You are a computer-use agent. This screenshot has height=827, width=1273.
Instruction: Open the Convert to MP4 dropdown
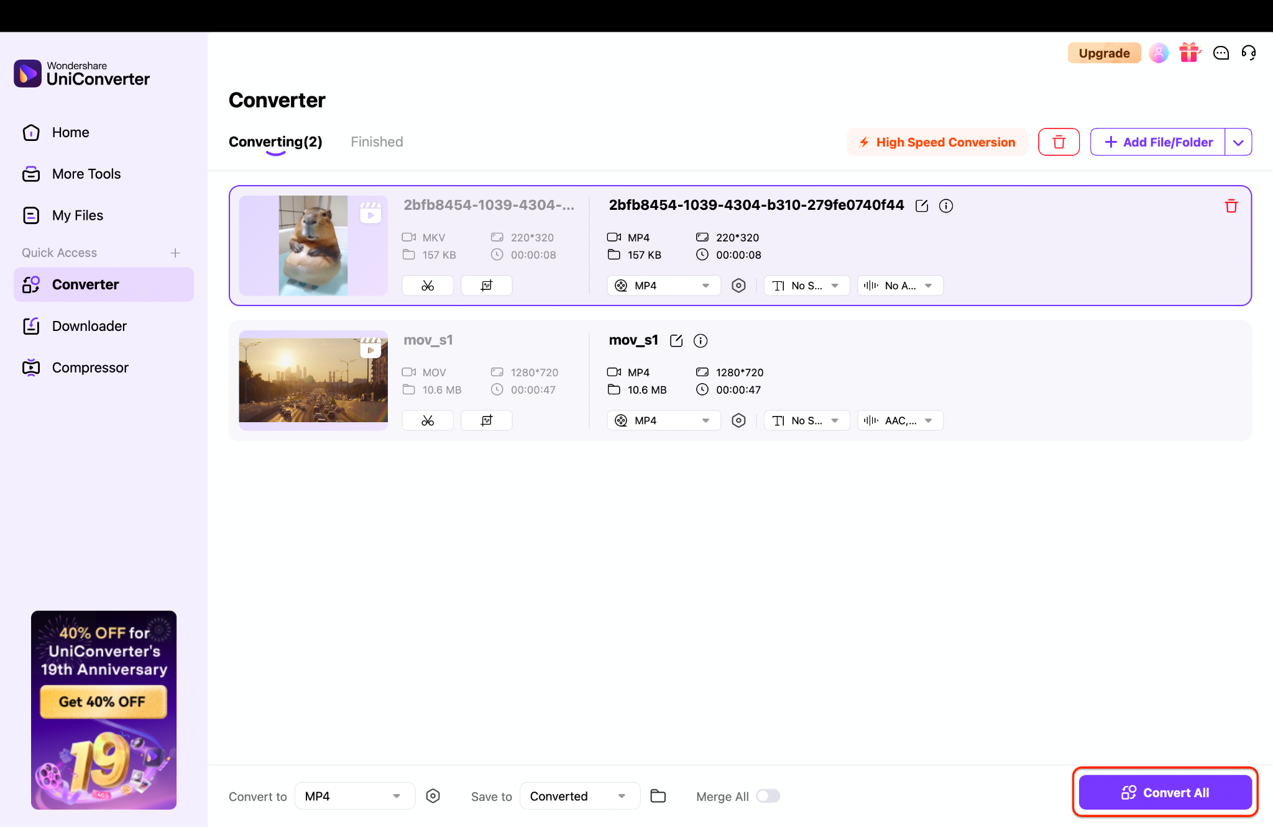click(355, 796)
